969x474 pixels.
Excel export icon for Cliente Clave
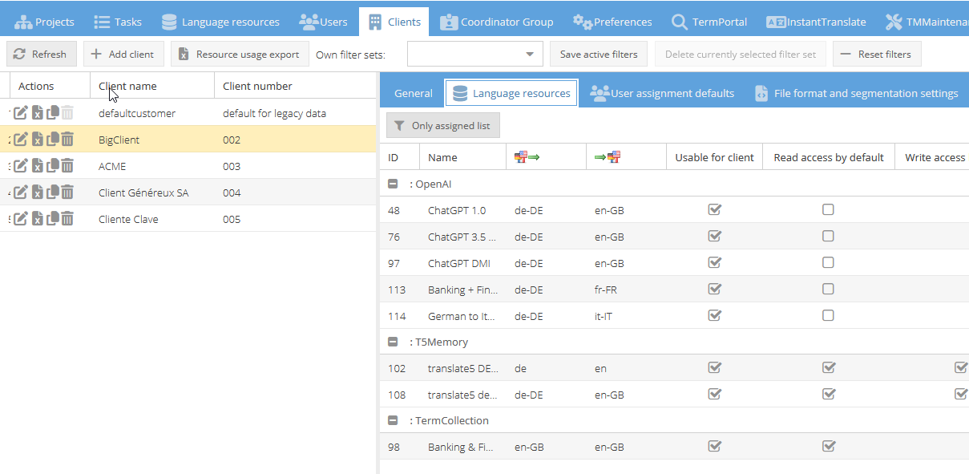[x=37, y=219]
